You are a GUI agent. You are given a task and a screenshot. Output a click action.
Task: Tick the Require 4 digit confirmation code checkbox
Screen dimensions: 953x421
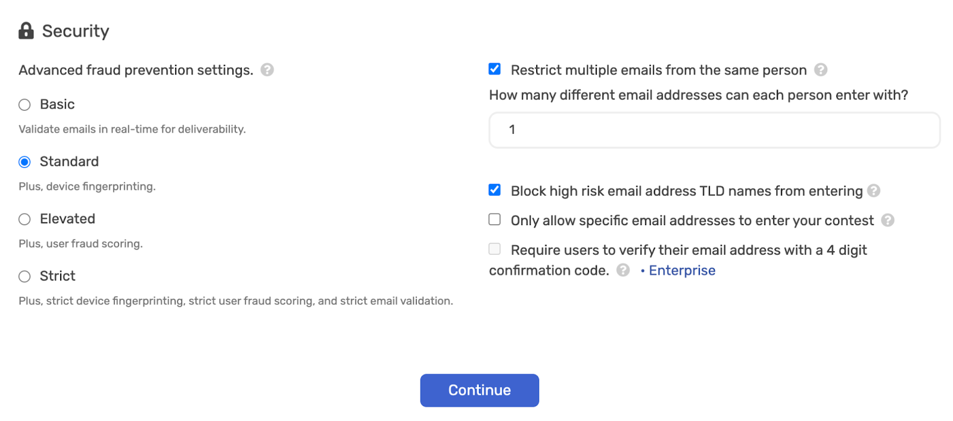pos(494,249)
